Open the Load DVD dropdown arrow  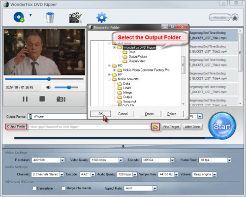click(x=31, y=15)
